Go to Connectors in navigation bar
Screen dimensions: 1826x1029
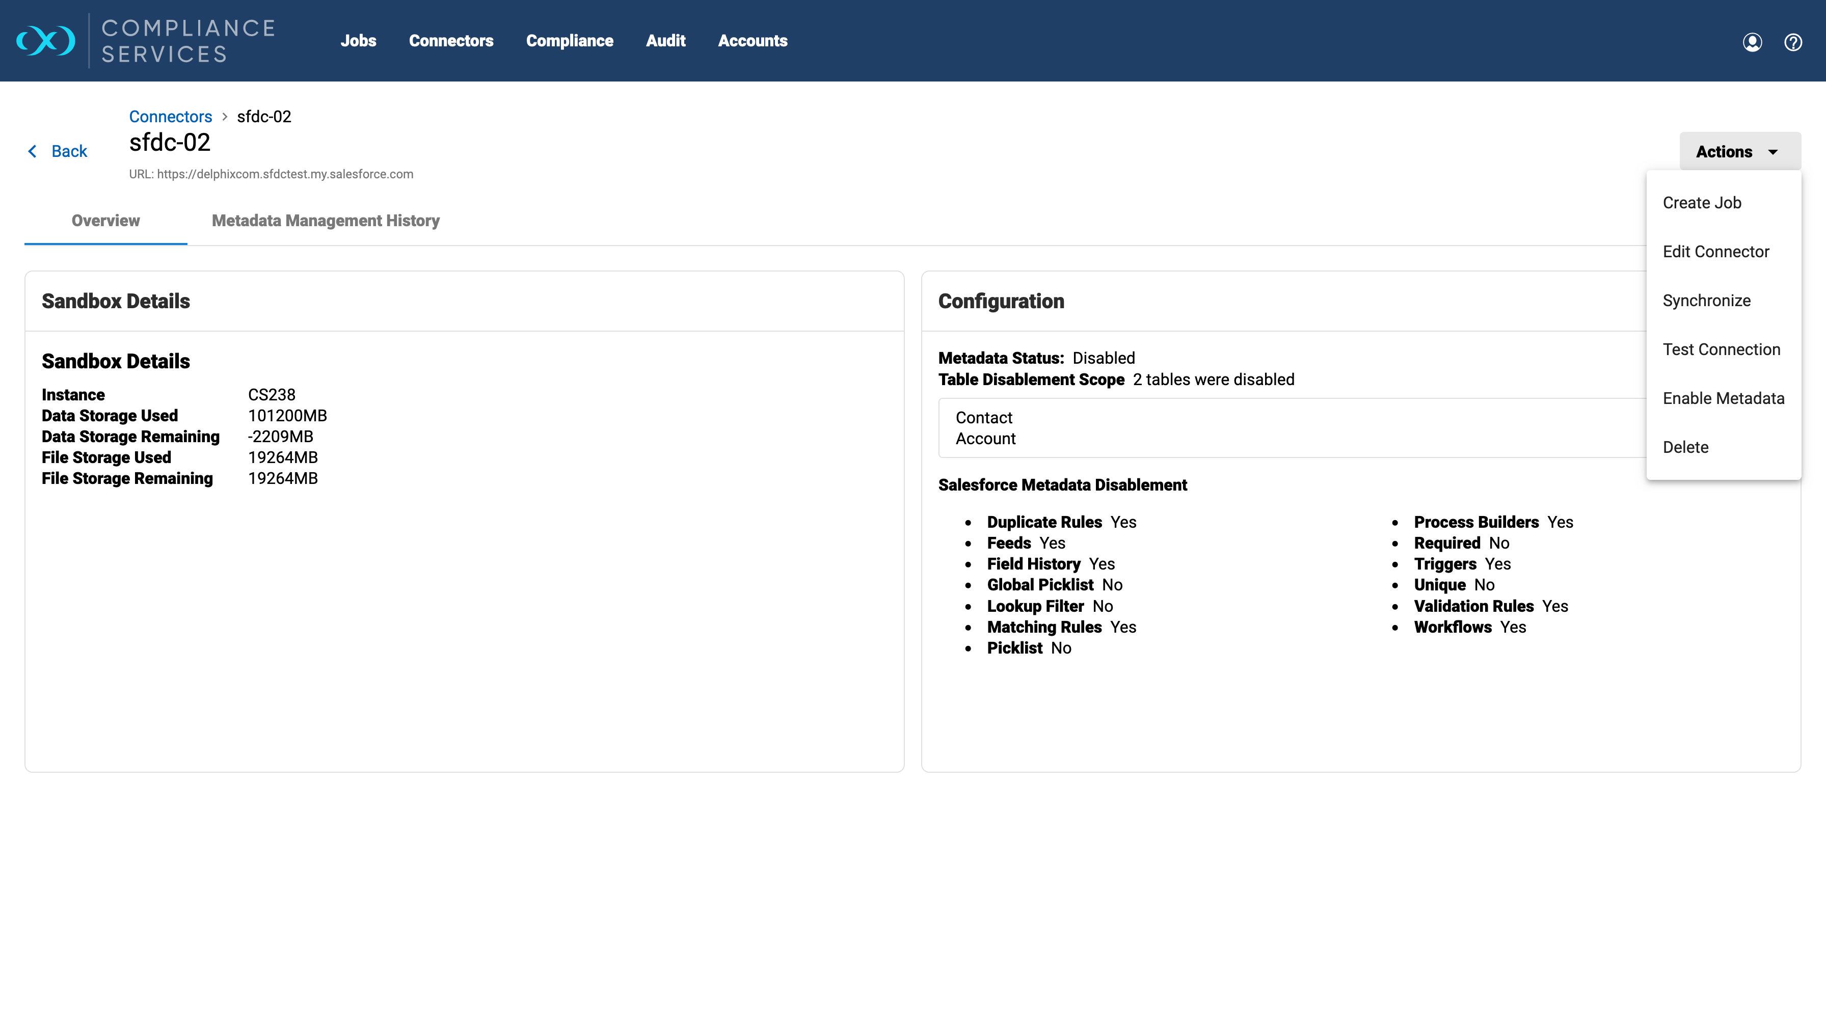(451, 41)
